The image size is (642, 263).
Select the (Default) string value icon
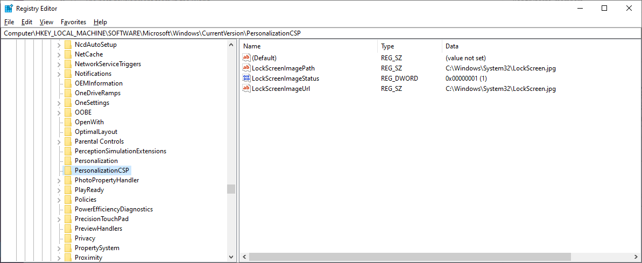246,58
